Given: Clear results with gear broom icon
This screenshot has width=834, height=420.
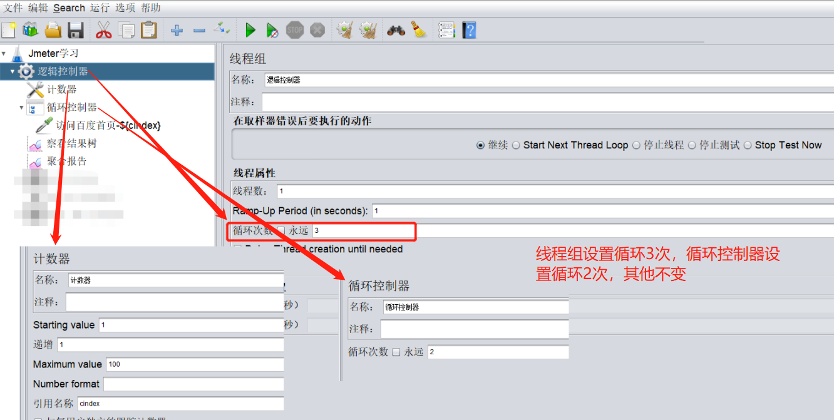Looking at the screenshot, I should point(345,29).
